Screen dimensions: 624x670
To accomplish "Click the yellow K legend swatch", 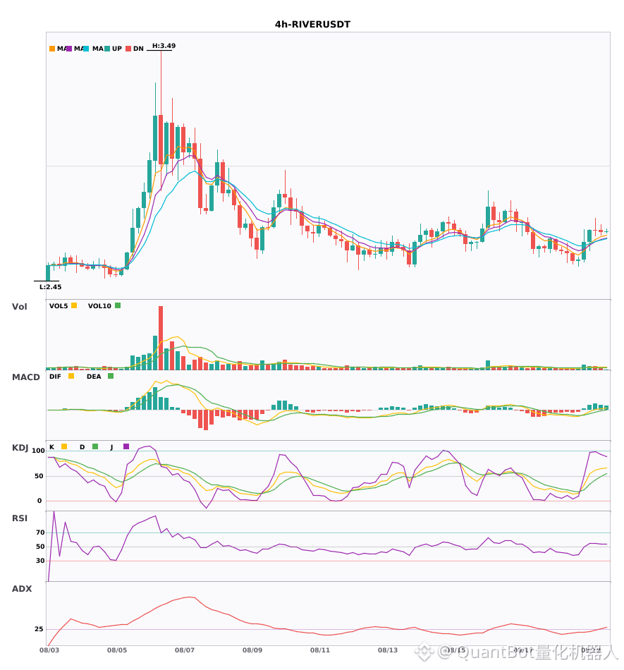I will [x=64, y=446].
